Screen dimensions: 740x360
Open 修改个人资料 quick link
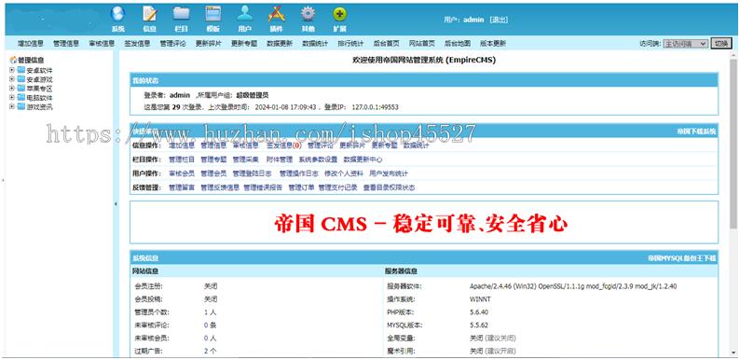tap(344, 173)
